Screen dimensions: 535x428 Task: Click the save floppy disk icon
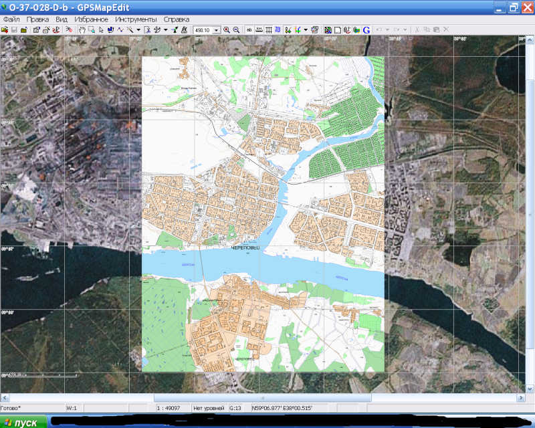(x=14, y=30)
